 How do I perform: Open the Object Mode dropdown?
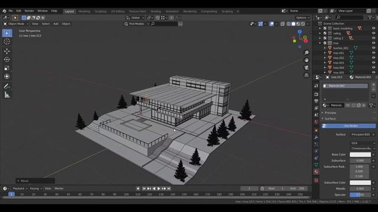[16, 24]
